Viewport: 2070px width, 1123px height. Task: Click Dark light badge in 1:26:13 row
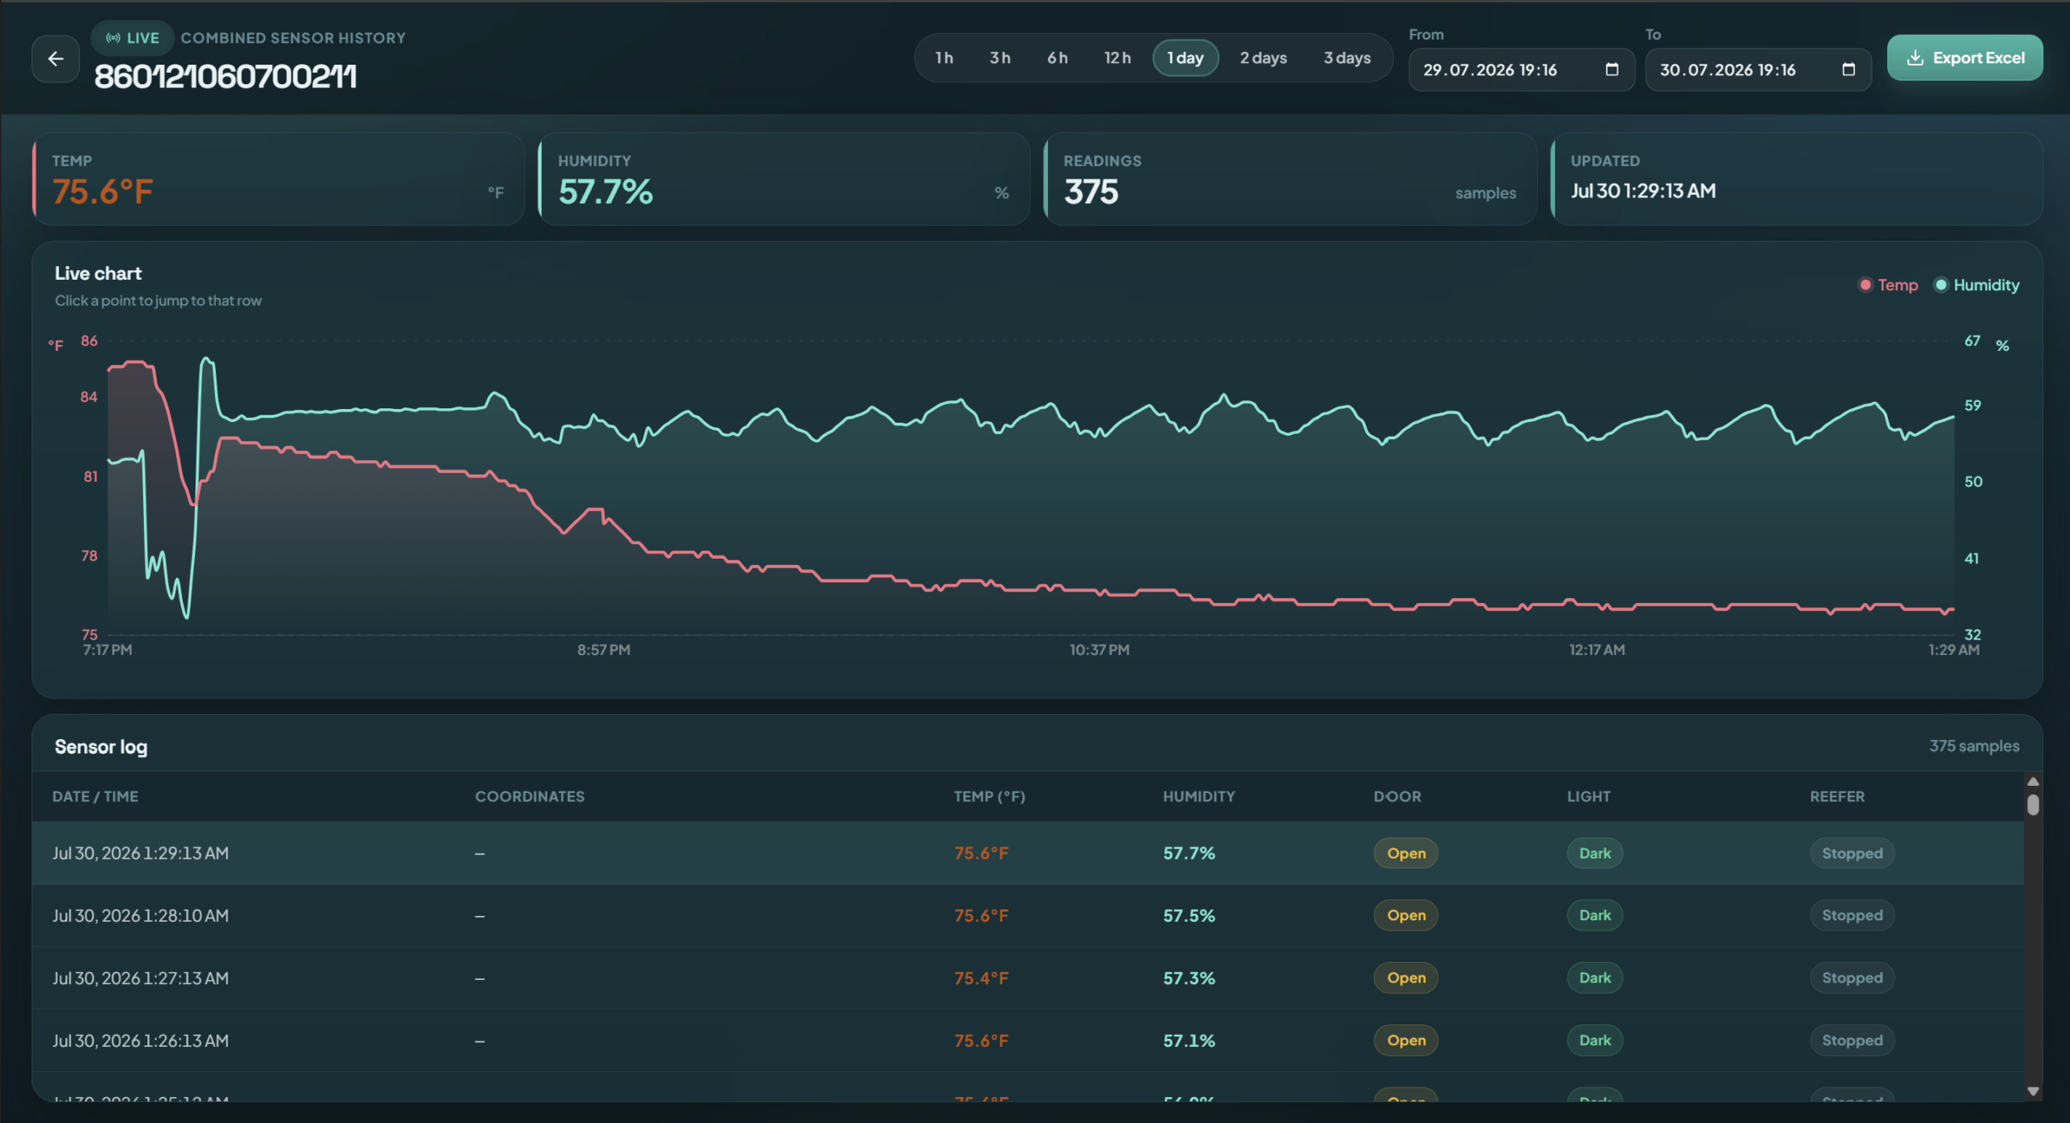point(1595,1041)
